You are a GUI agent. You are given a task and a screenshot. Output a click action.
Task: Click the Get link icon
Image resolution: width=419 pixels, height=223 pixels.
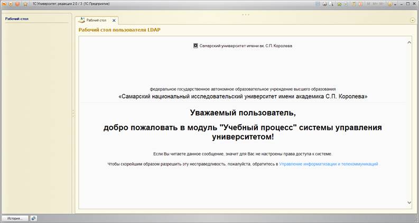click(x=339, y=4)
